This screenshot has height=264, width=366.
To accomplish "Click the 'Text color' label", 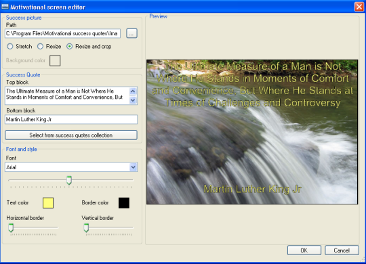I will pos(18,202).
